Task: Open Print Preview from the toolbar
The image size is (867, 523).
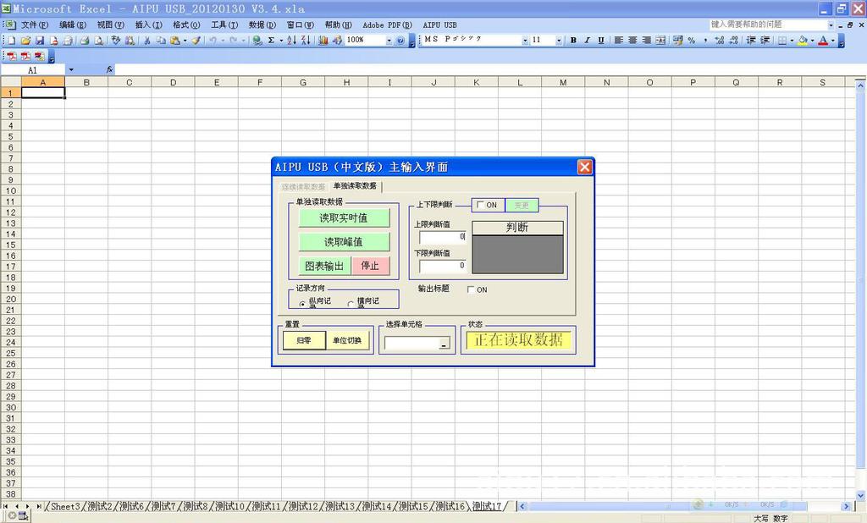Action: click(x=98, y=41)
